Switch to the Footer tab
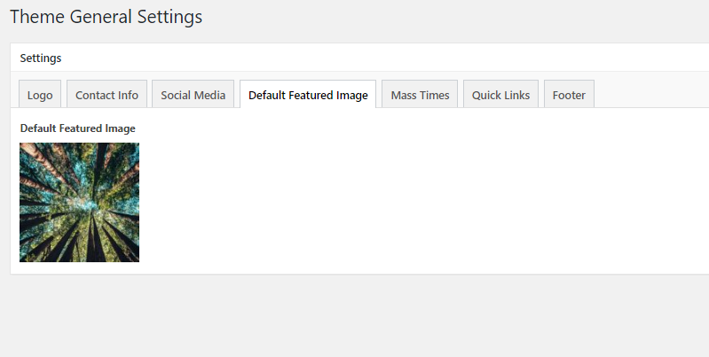The width and height of the screenshot is (709, 357). click(569, 95)
